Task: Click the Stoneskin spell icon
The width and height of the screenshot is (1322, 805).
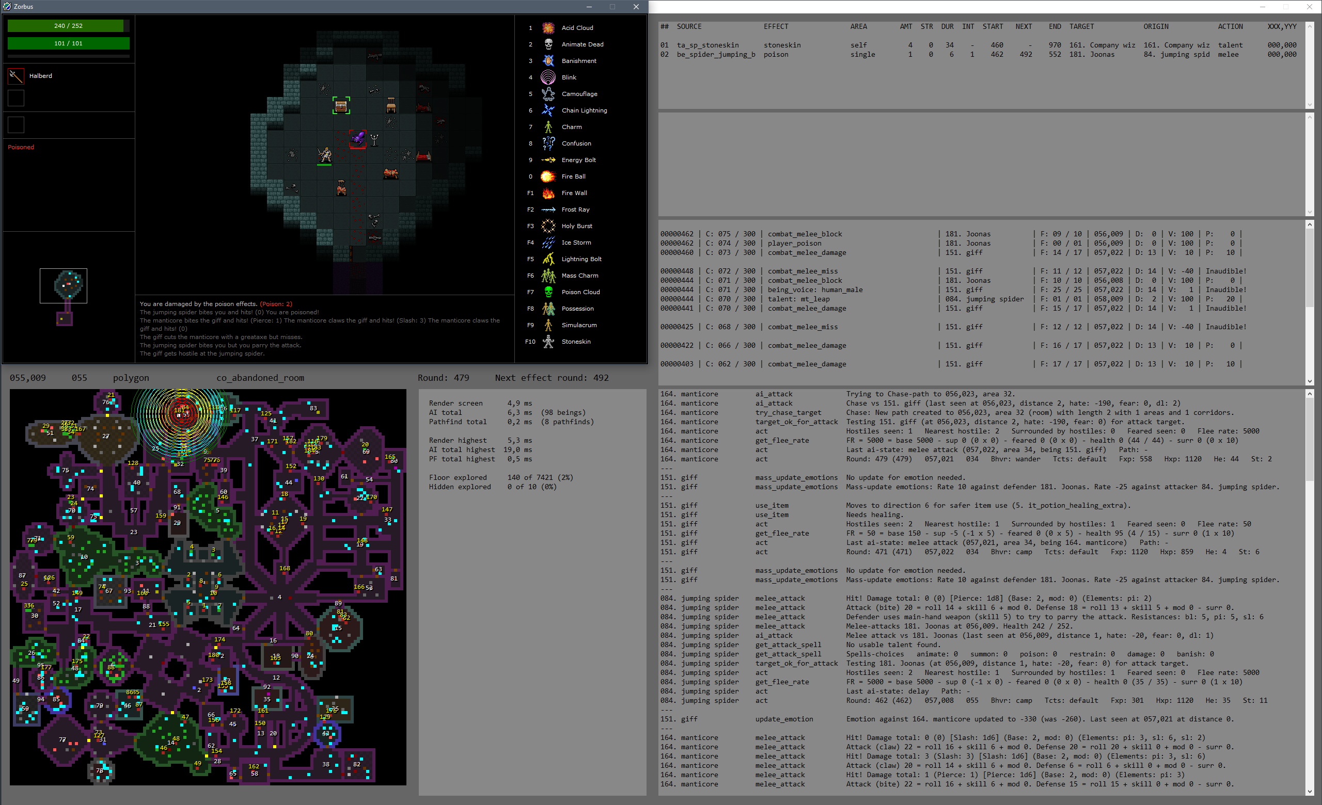Action: point(548,342)
